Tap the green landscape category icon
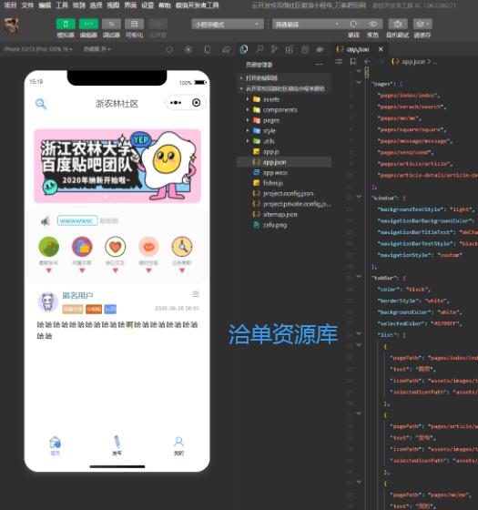This screenshot has width=478, height=510. pyautogui.click(x=49, y=246)
